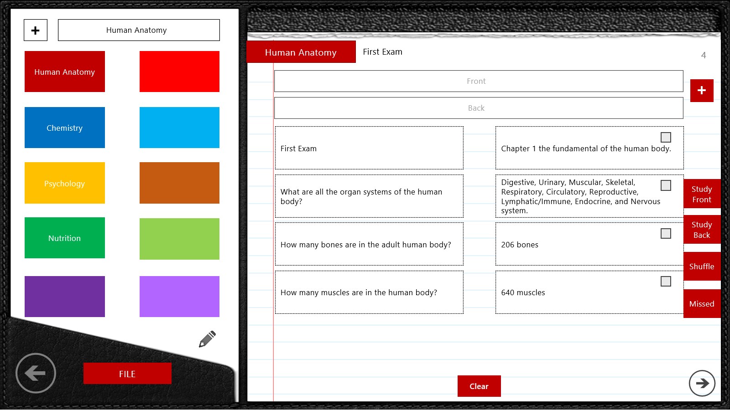
Task: Toggle checkbox on Chapter 1 card
Action: 666,137
